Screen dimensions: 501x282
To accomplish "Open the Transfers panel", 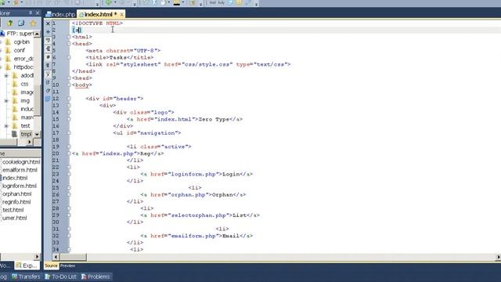I will coord(26,277).
